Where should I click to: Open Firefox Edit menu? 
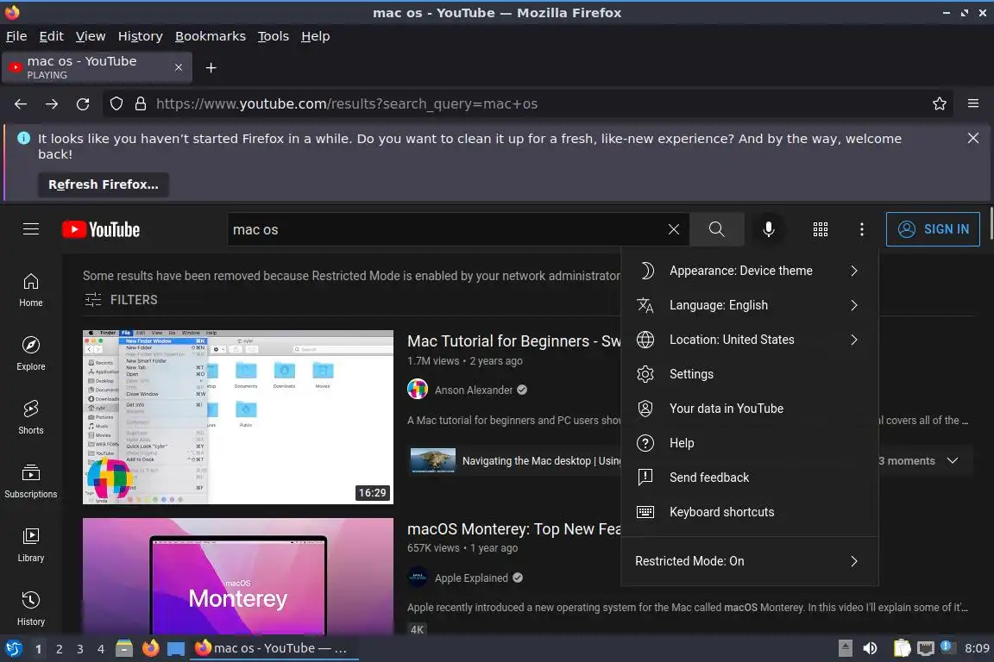click(x=52, y=36)
